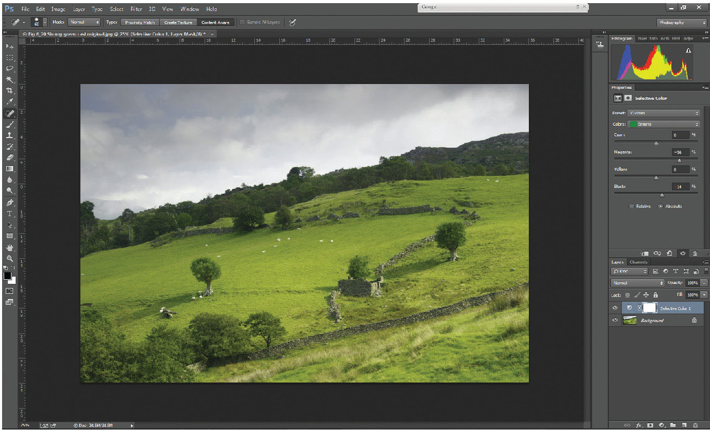Select the Hand tool
Screen dimensions: 710x430
coord(9,247)
